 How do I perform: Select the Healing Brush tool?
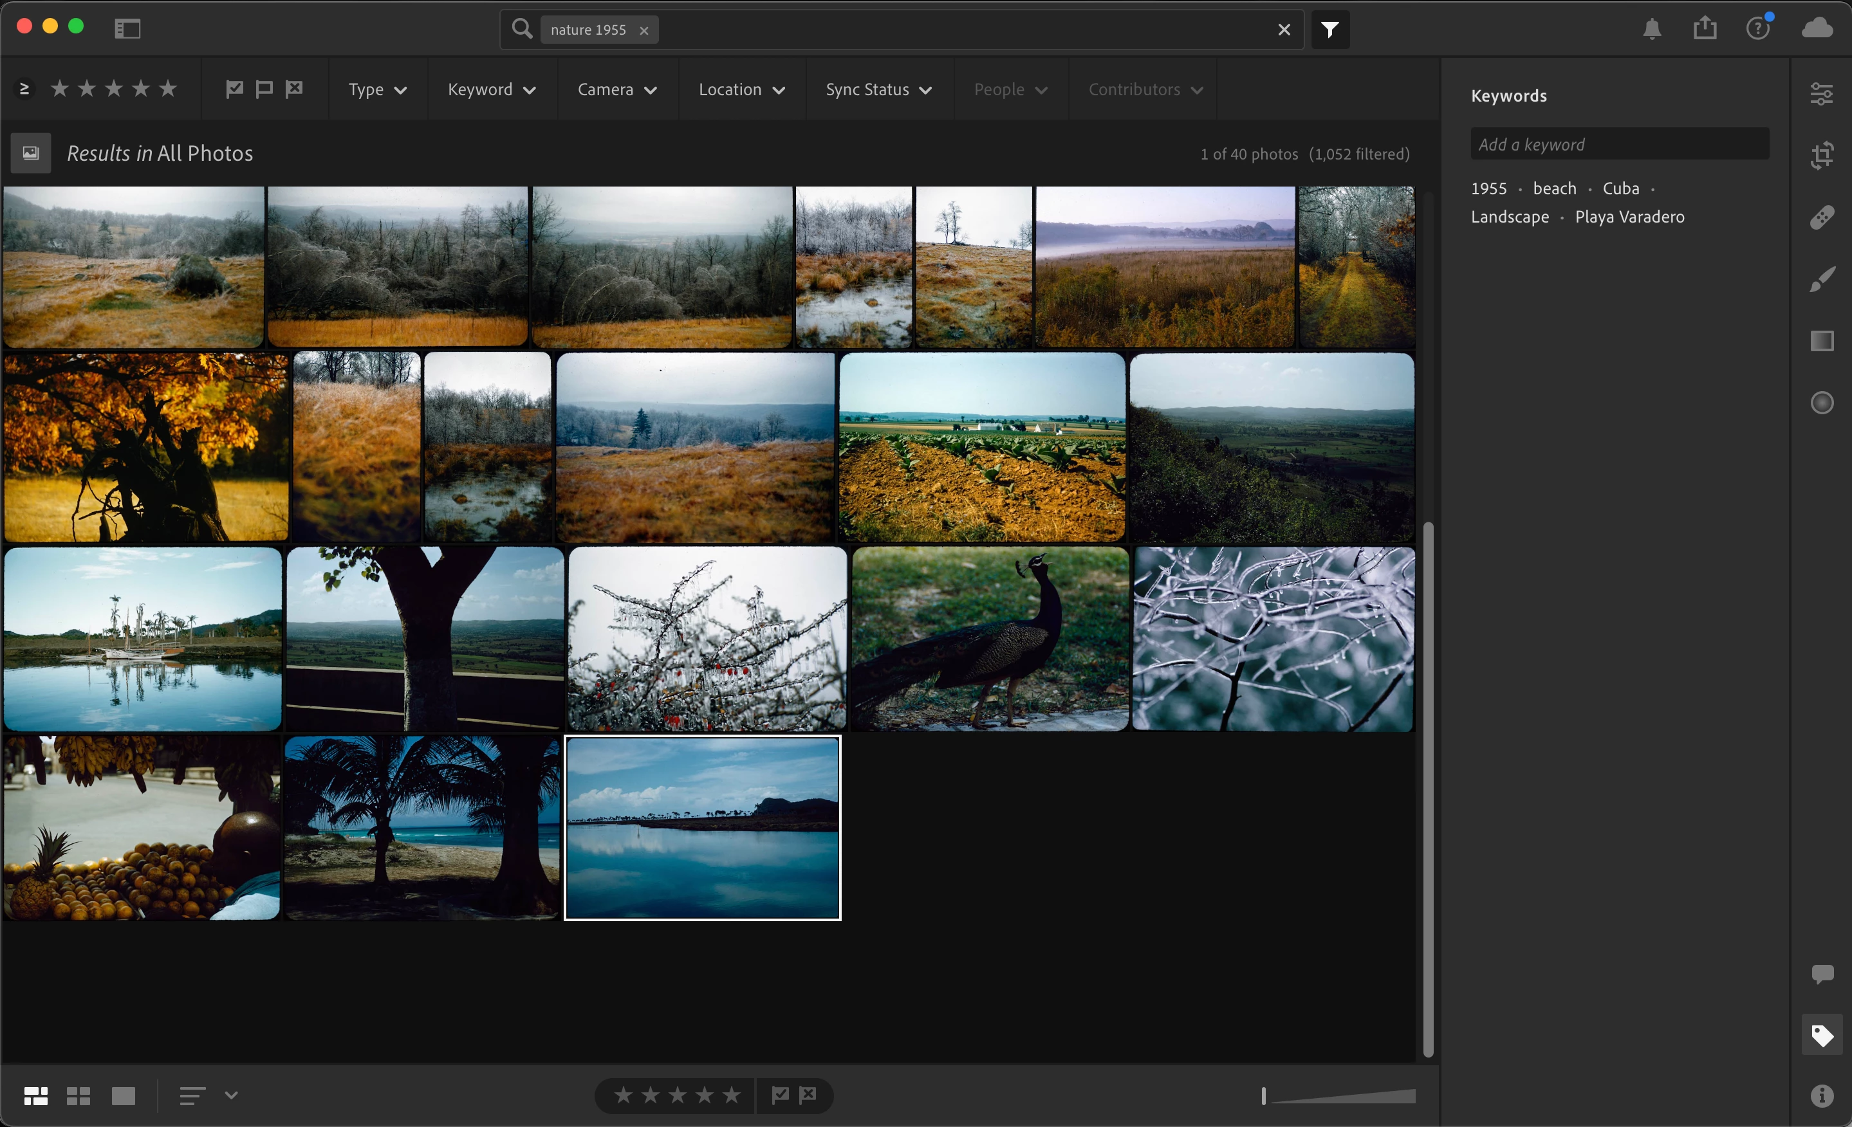click(1821, 217)
